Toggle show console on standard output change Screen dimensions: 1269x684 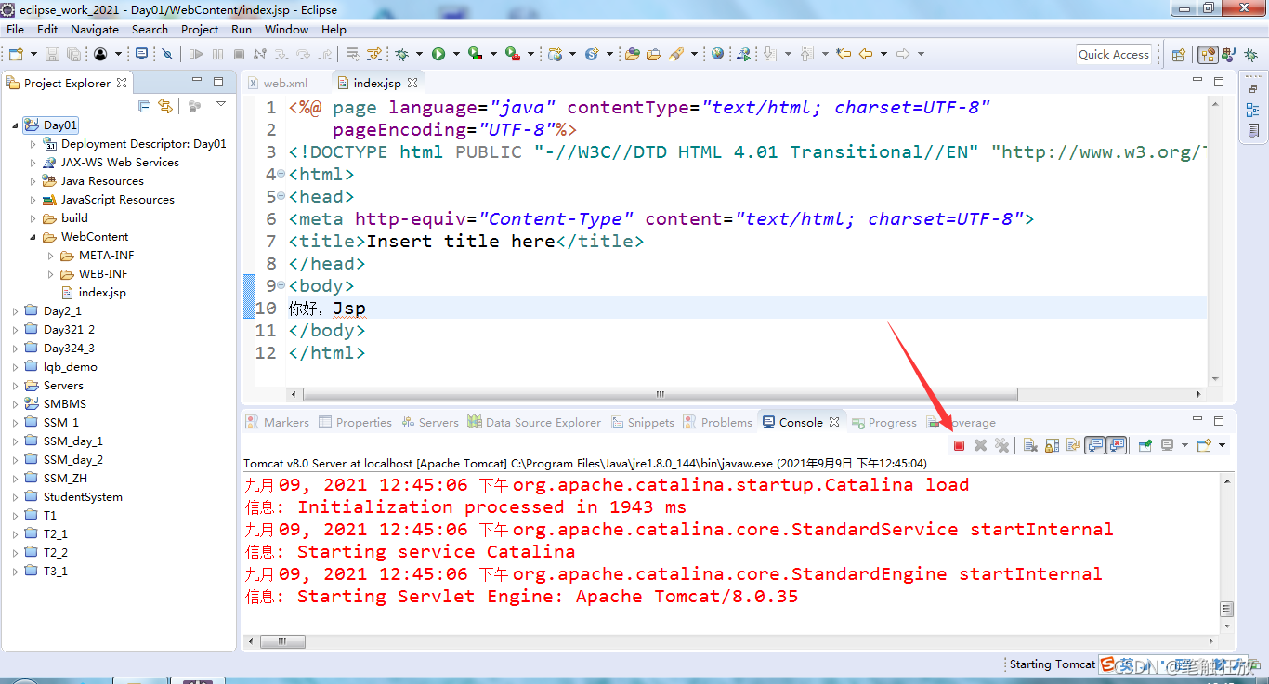1095,446
